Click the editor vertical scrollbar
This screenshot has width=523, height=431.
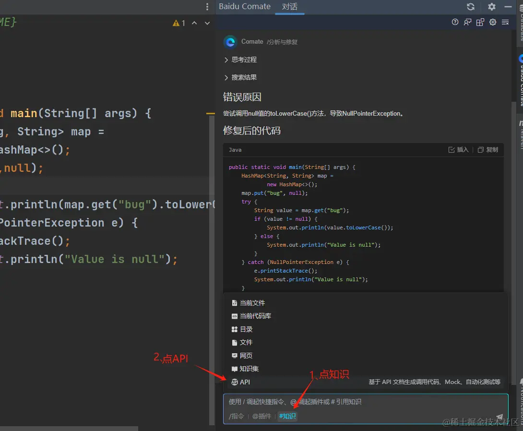pos(212,270)
